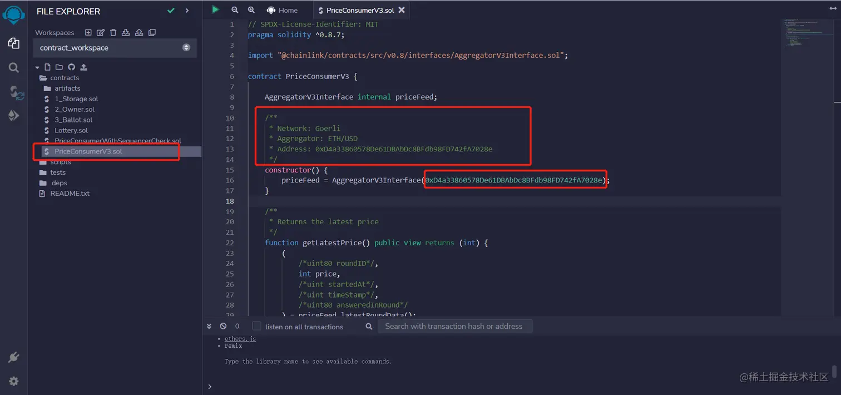Zoom in editor font icon
Image resolution: width=841 pixels, height=395 pixels.
pos(251,10)
